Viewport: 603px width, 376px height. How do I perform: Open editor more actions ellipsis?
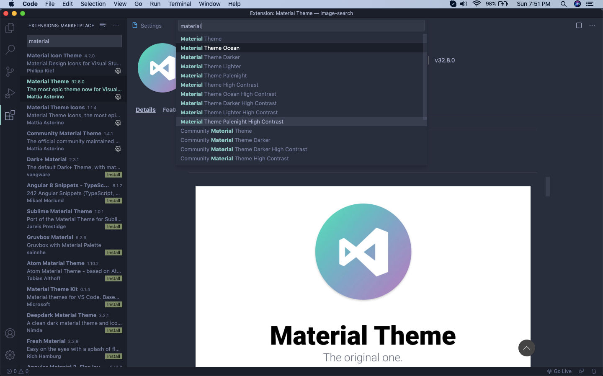[592, 26]
